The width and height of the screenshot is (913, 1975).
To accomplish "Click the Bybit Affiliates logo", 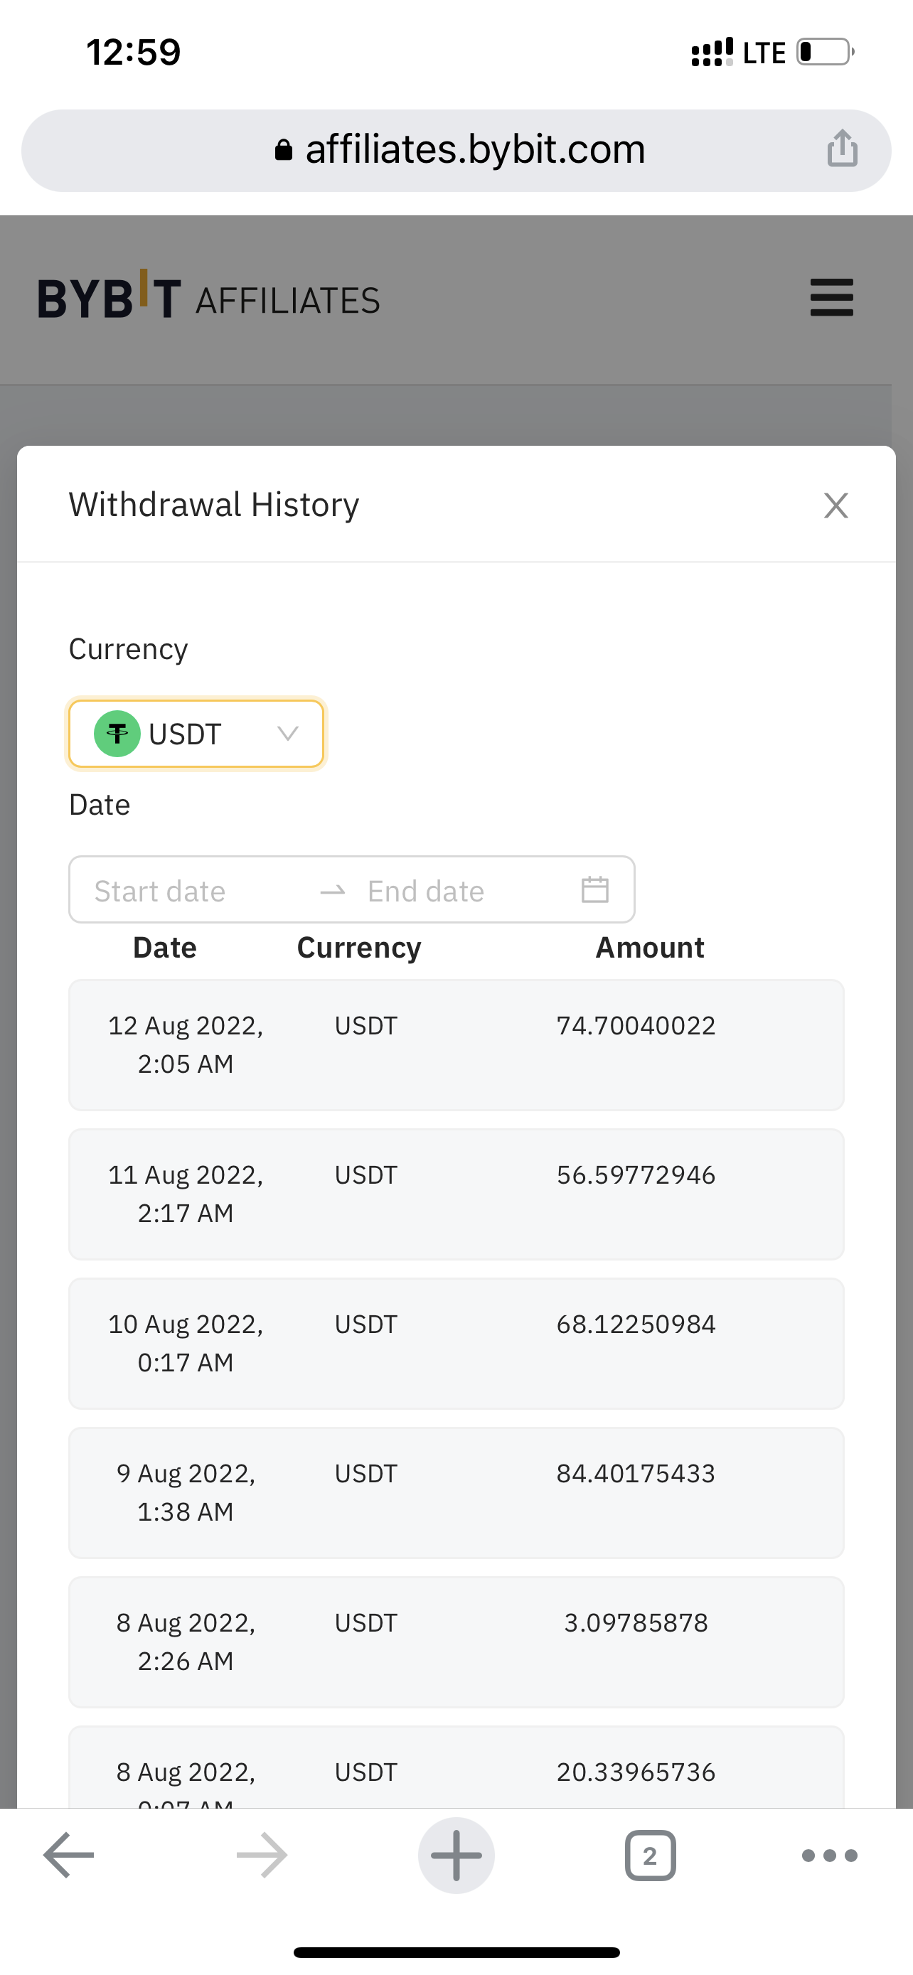I will [209, 299].
